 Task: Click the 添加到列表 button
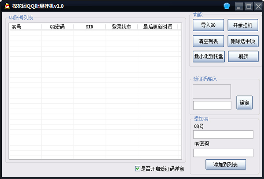[x=225, y=164]
